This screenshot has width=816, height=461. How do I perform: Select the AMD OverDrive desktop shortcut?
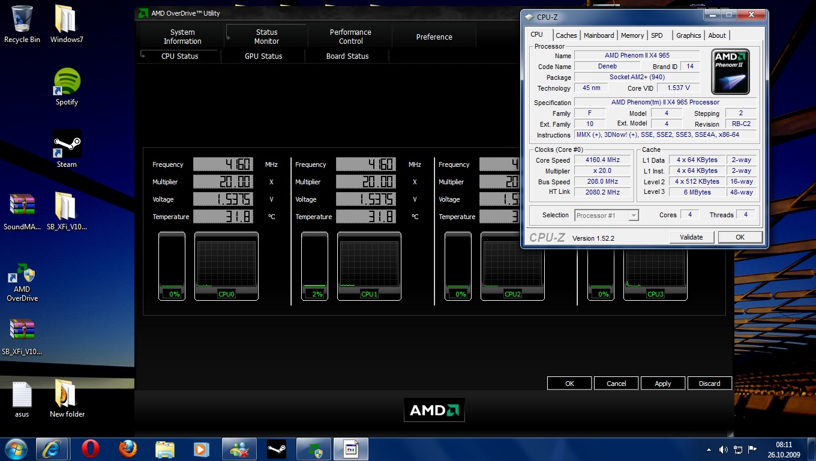click(22, 283)
